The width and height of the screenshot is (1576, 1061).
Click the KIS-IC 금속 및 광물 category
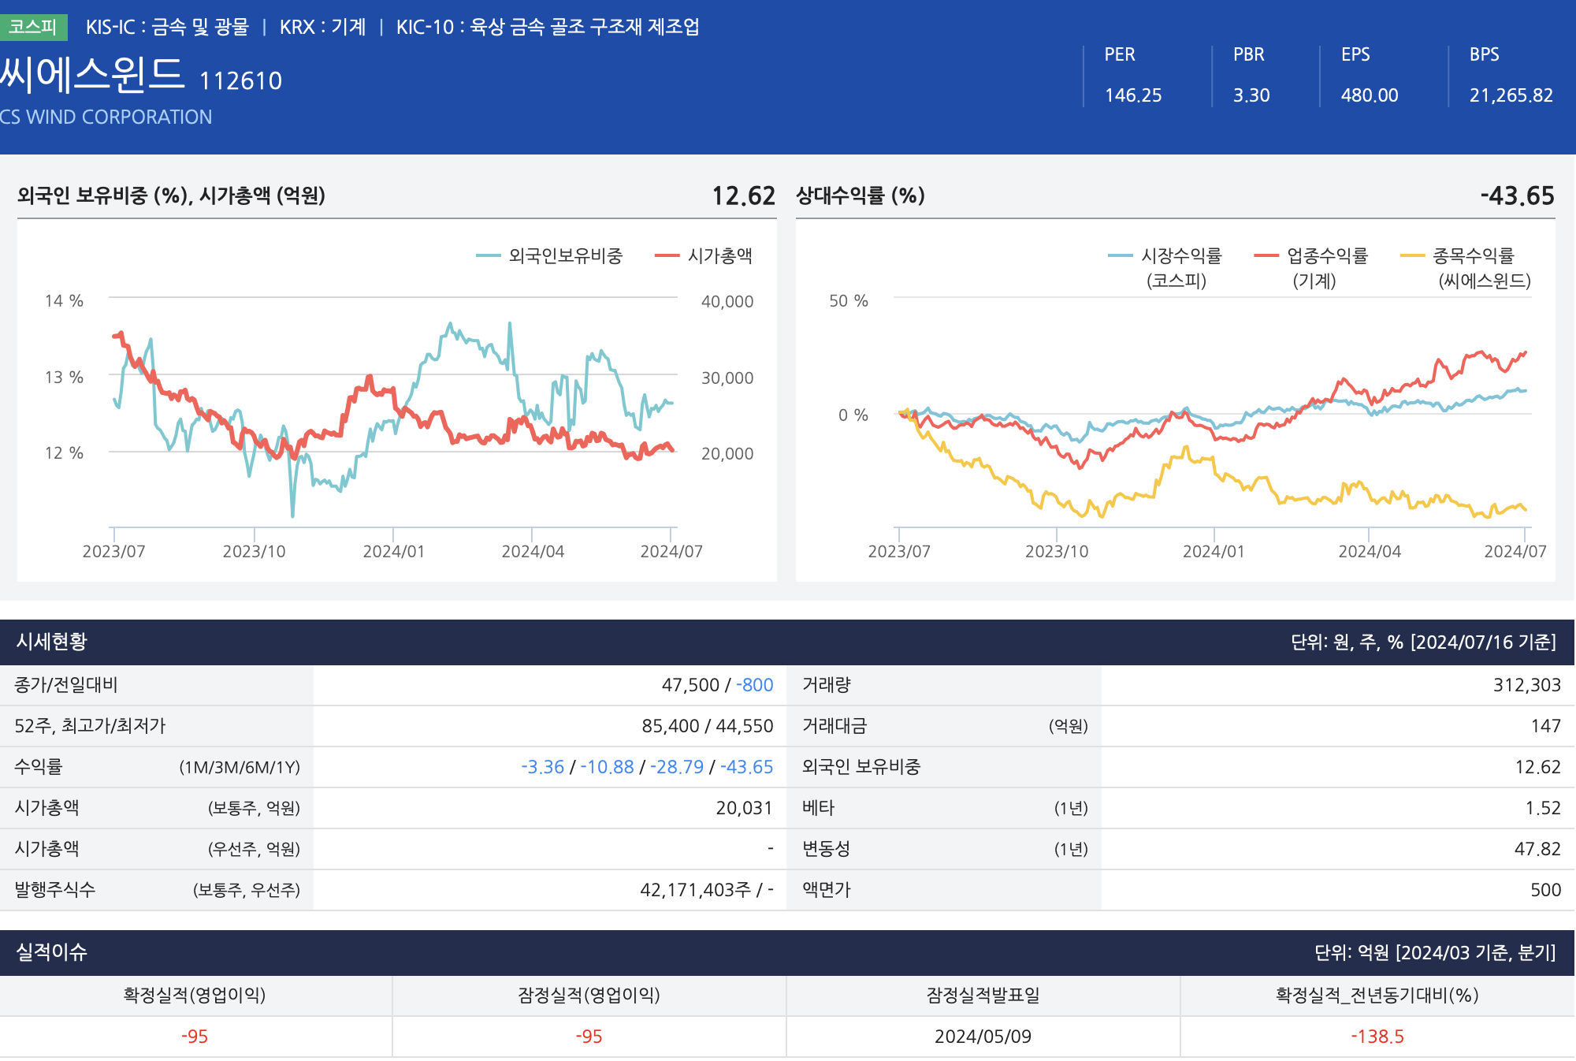[x=167, y=27]
